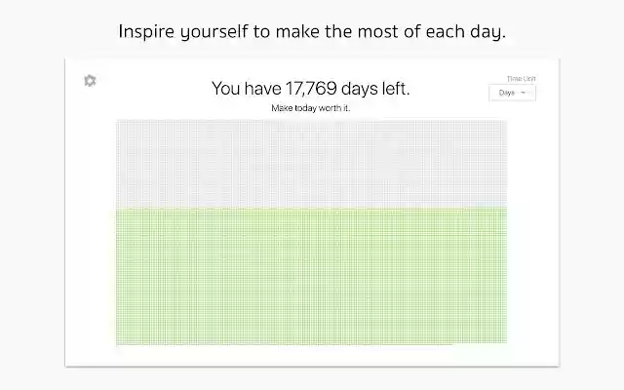Click the word "today" in the subtitle
The height and width of the screenshot is (390, 624).
click(x=310, y=108)
